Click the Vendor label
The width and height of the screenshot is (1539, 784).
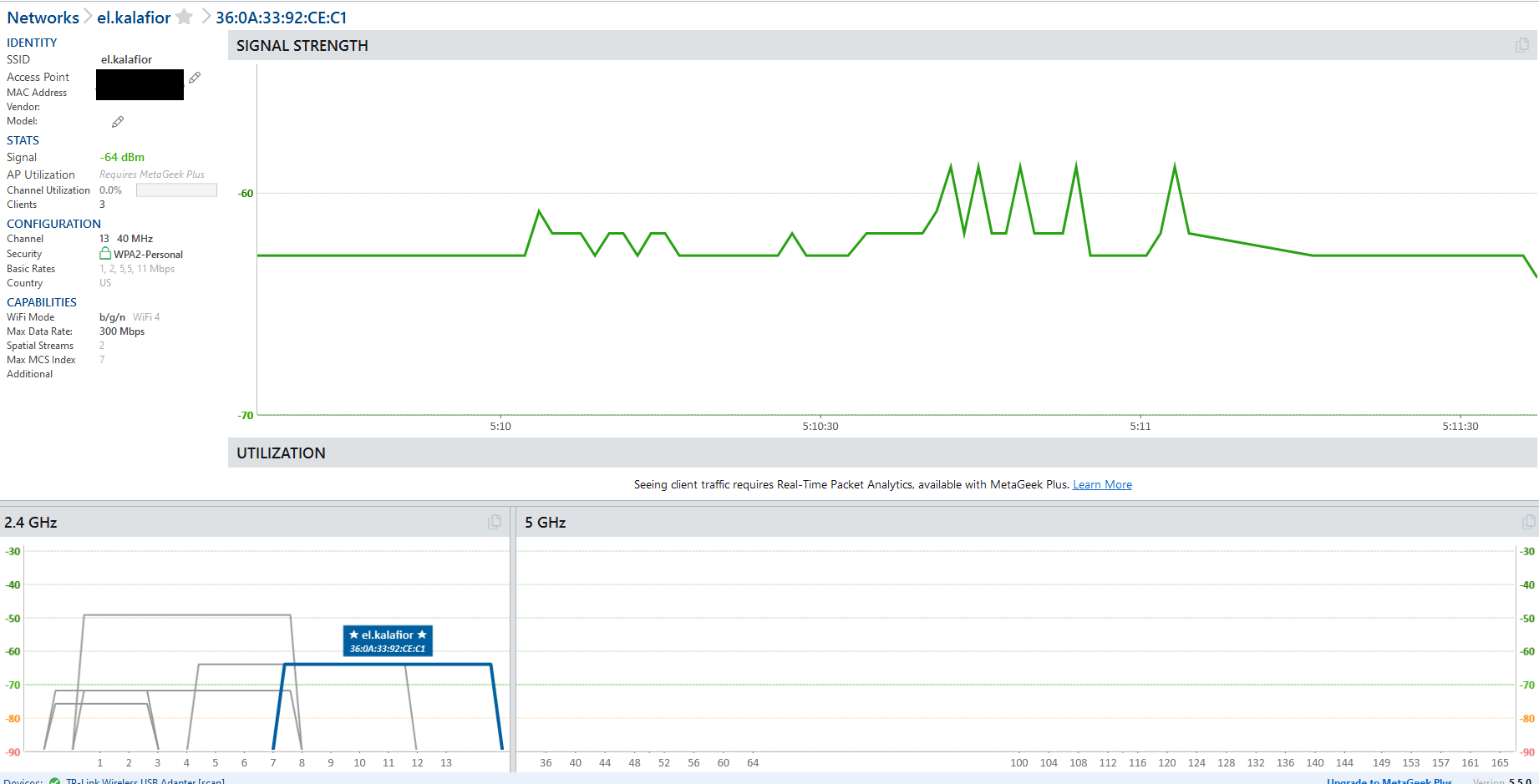click(23, 107)
